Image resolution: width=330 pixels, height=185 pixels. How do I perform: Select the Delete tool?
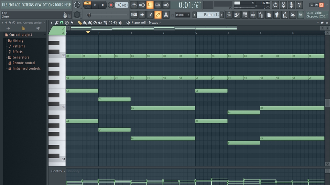click(x=95, y=23)
